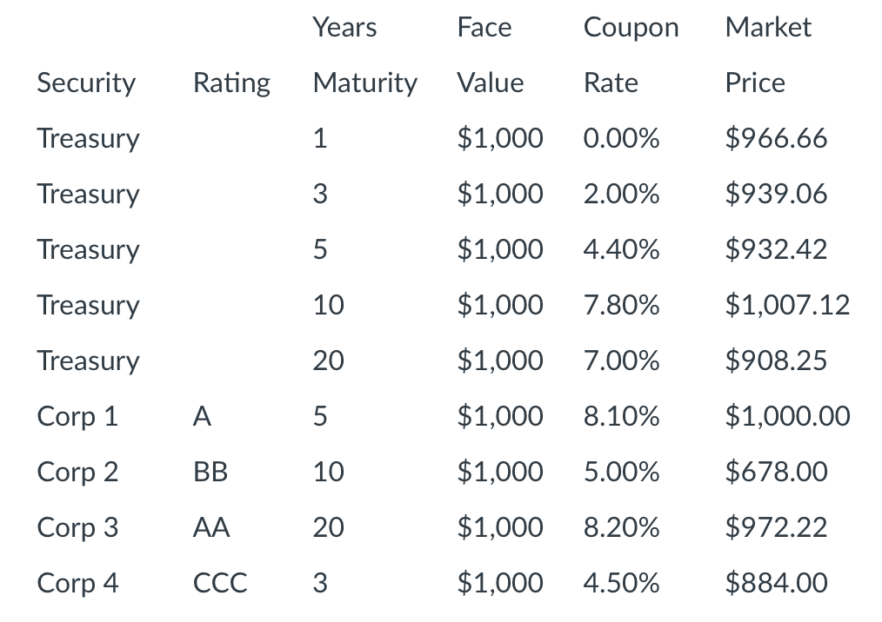
Task: Click the Corp 1 security label
Action: pyautogui.click(x=77, y=416)
